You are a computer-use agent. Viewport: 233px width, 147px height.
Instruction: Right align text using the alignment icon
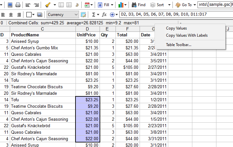coord(19,15)
